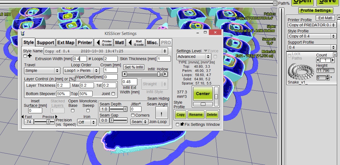Click the Fast left arrow of Precision

click(23, 117)
